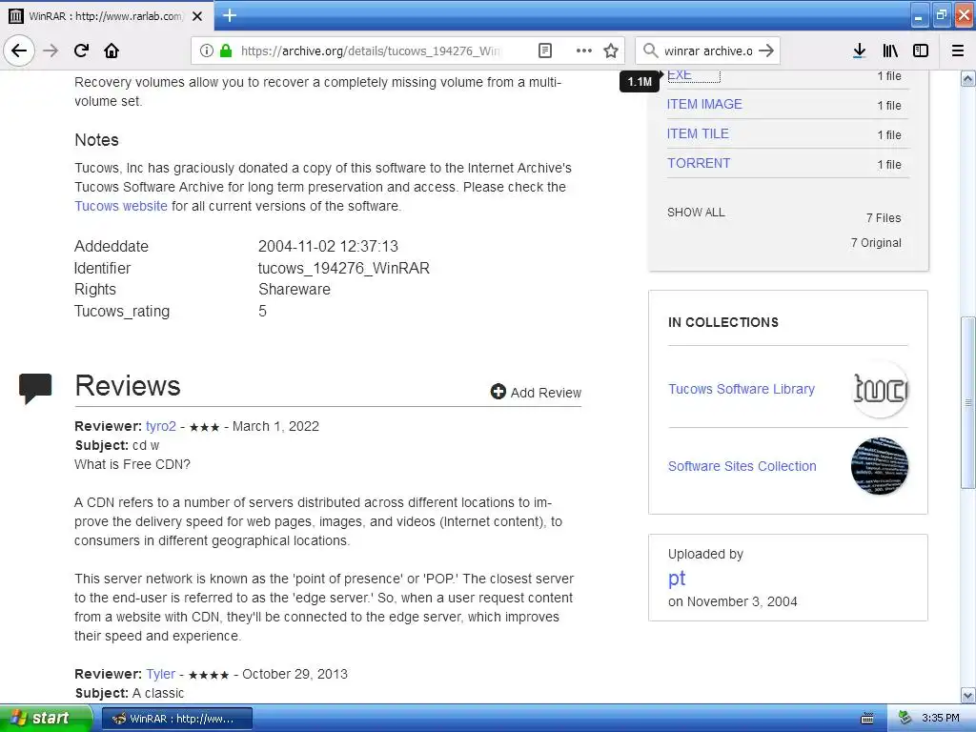Click the 7 Original files text
Screen dimensions: 976x732
(876, 243)
